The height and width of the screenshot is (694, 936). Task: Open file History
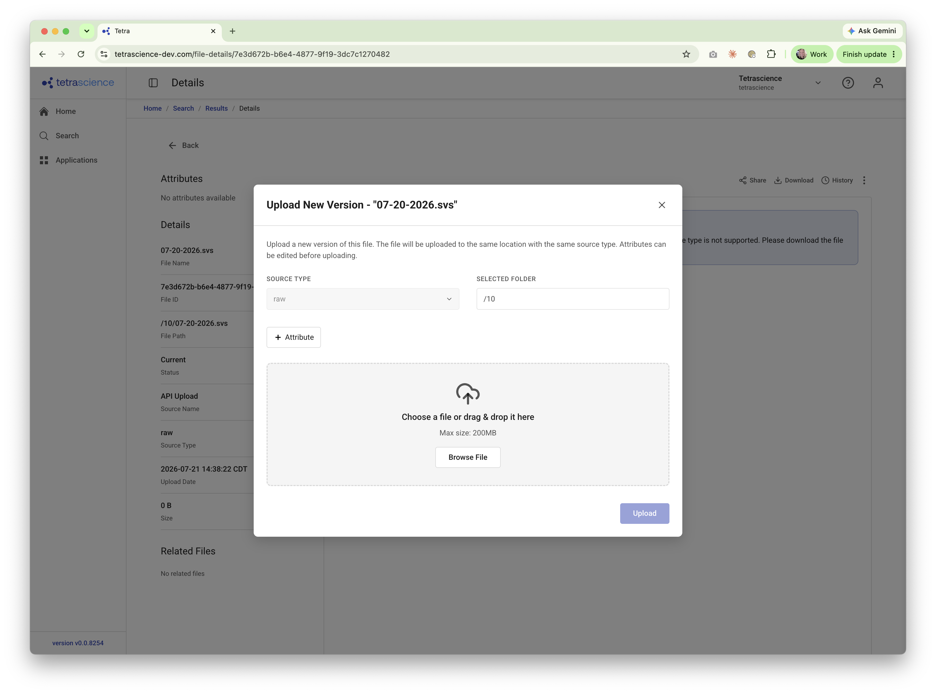[836, 180]
